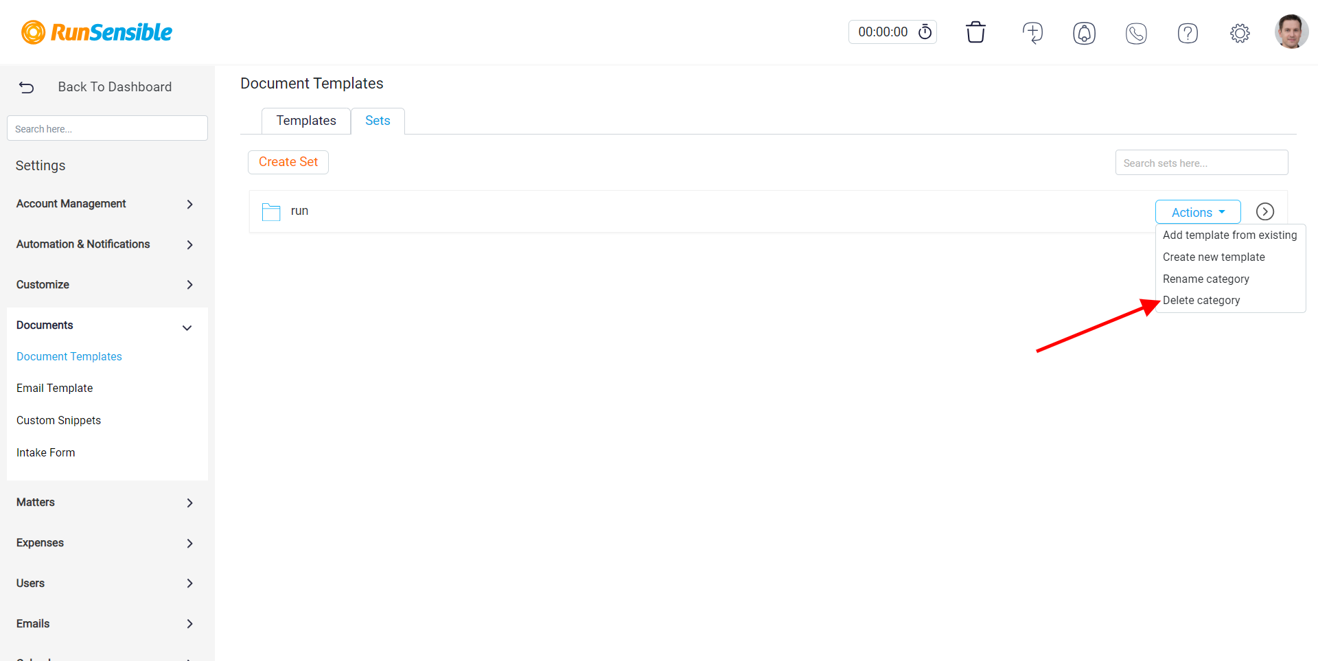Start the timer stopwatch icon
The width and height of the screenshot is (1318, 661).
point(925,32)
